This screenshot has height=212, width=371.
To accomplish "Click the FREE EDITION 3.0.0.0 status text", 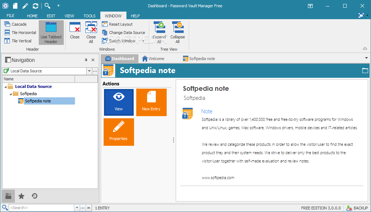I will point(321,208).
